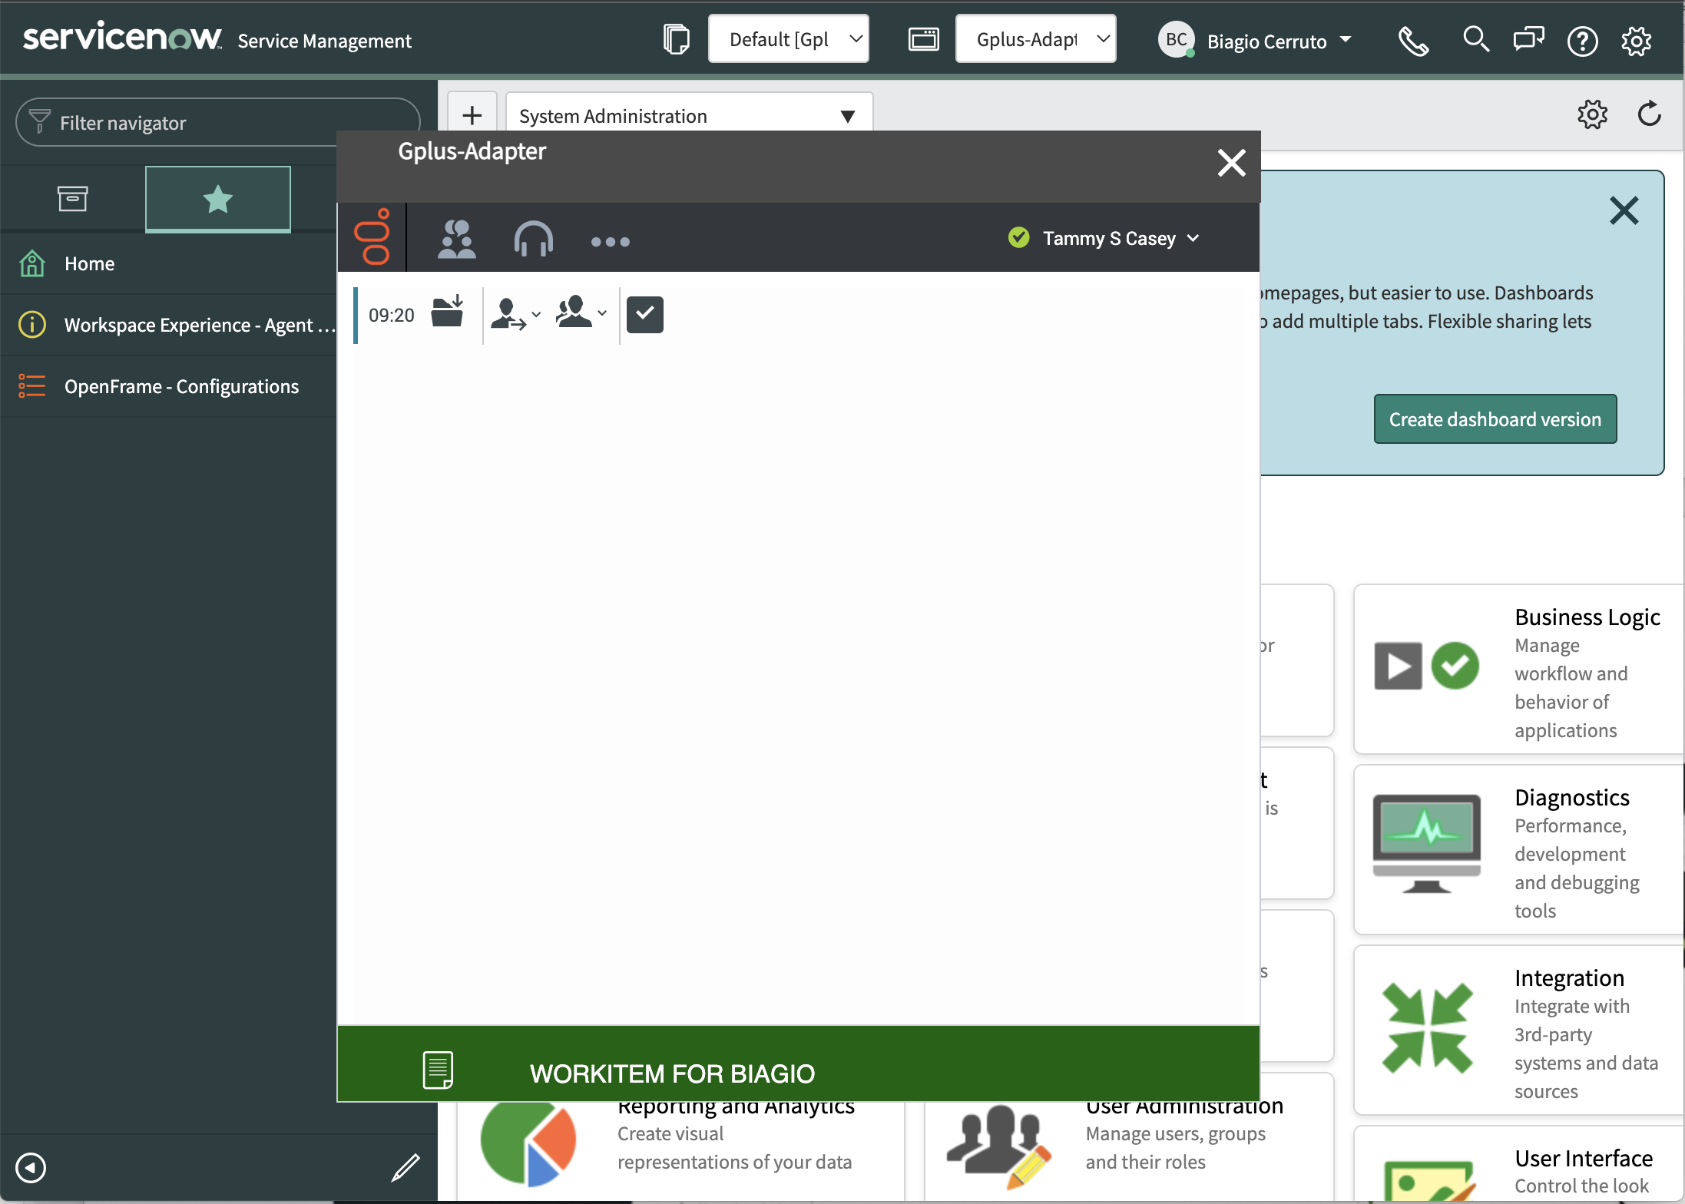
Task: Switch to the all applications archive tab
Action: (73, 199)
